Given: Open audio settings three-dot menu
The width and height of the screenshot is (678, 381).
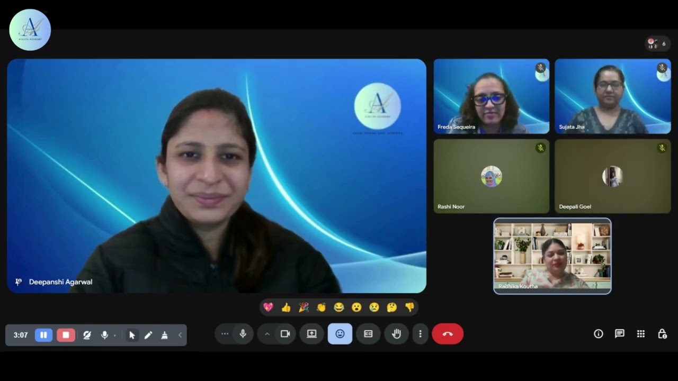Looking at the screenshot, I should pyautogui.click(x=225, y=334).
